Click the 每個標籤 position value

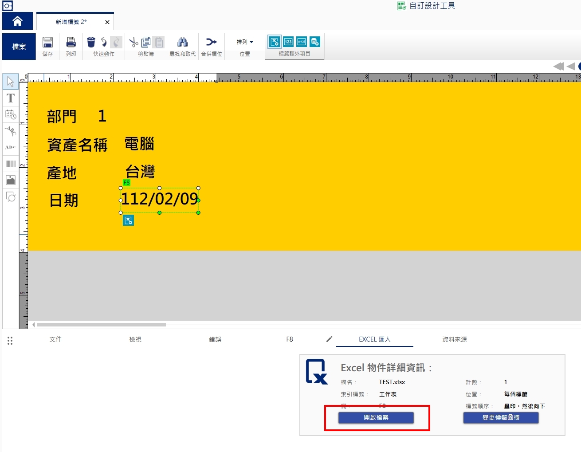[x=516, y=394]
